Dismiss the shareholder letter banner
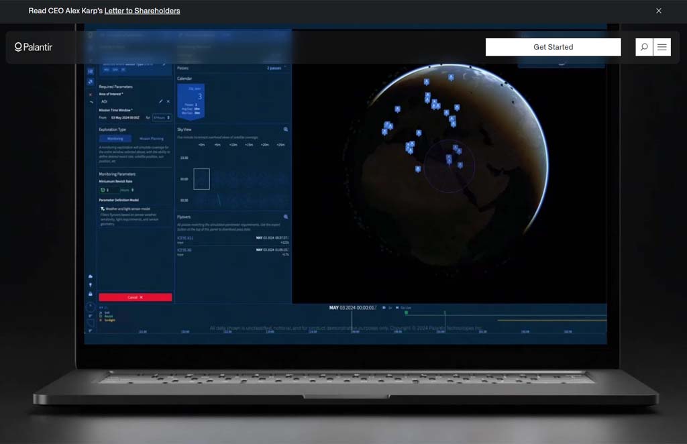 659,11
